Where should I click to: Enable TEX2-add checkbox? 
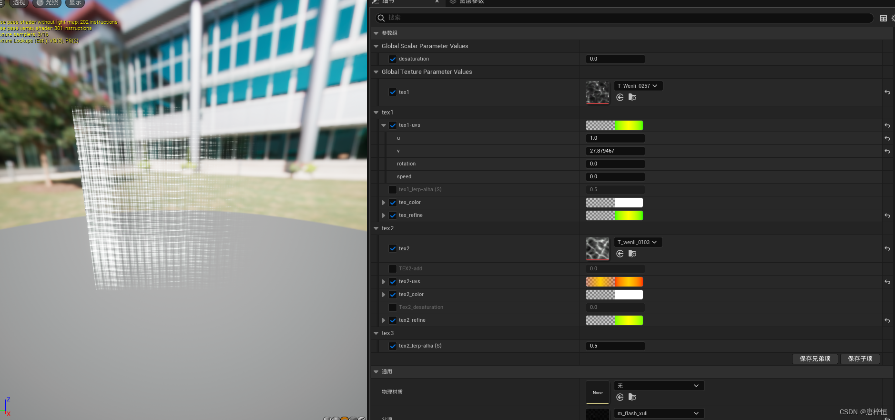[x=393, y=269]
